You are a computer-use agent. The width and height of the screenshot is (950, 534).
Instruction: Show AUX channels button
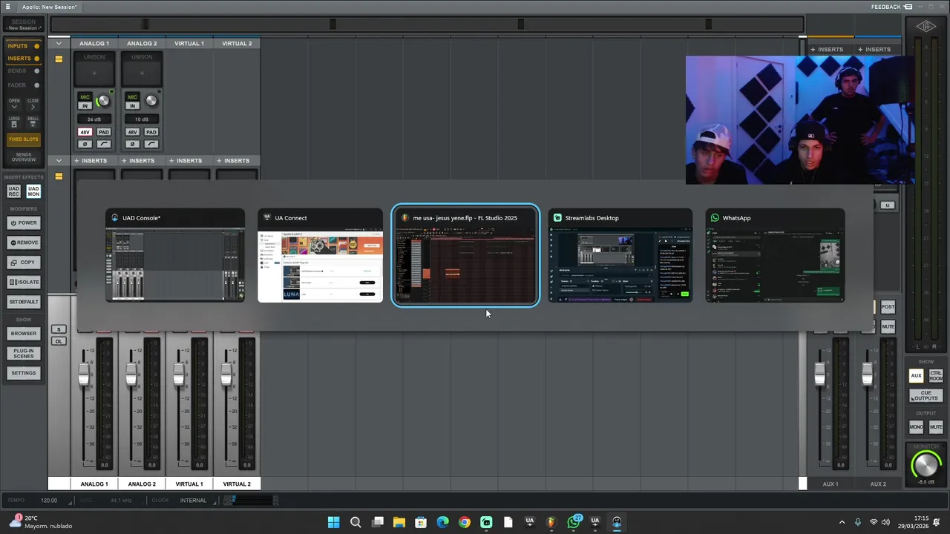coord(916,376)
